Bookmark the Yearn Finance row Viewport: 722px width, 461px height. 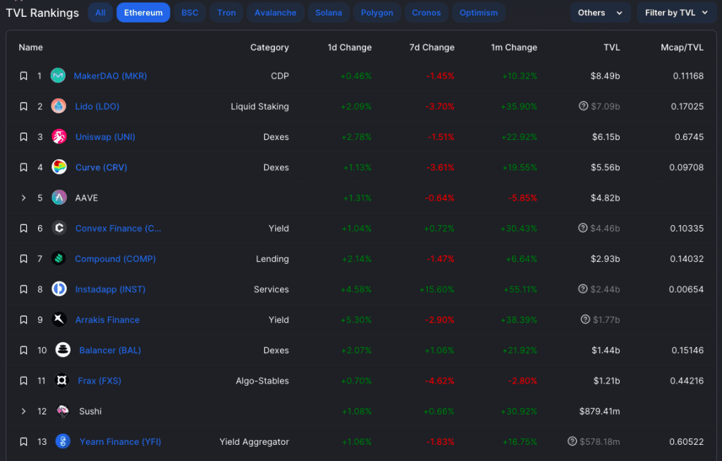tap(23, 442)
